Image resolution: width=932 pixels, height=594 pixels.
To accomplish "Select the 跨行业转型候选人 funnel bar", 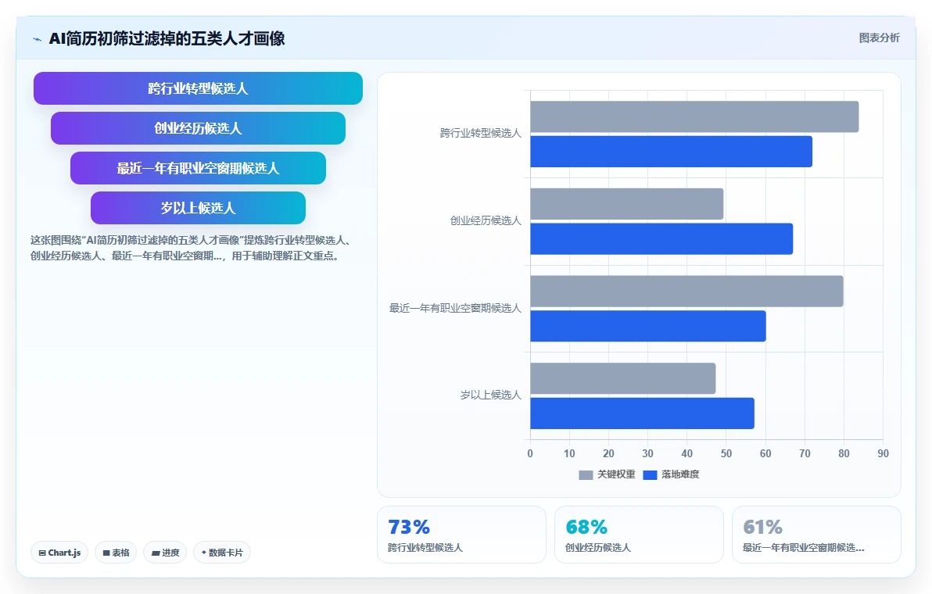I will [198, 88].
